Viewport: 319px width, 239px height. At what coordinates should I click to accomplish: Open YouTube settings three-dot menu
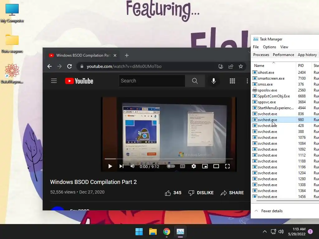[x=247, y=81]
